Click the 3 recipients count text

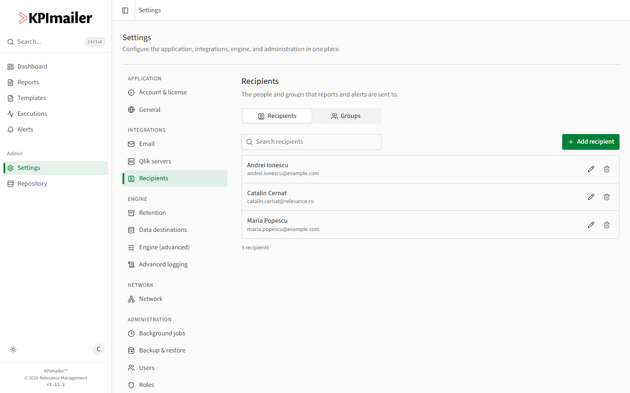pos(255,248)
